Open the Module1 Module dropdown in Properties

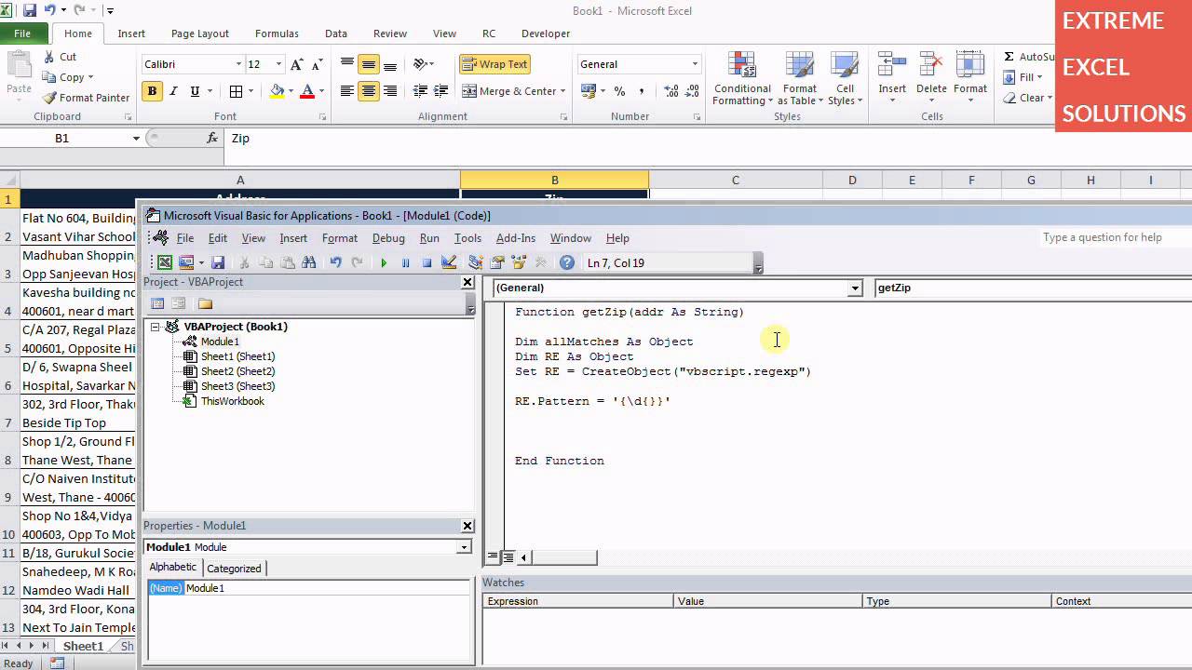pyautogui.click(x=464, y=547)
